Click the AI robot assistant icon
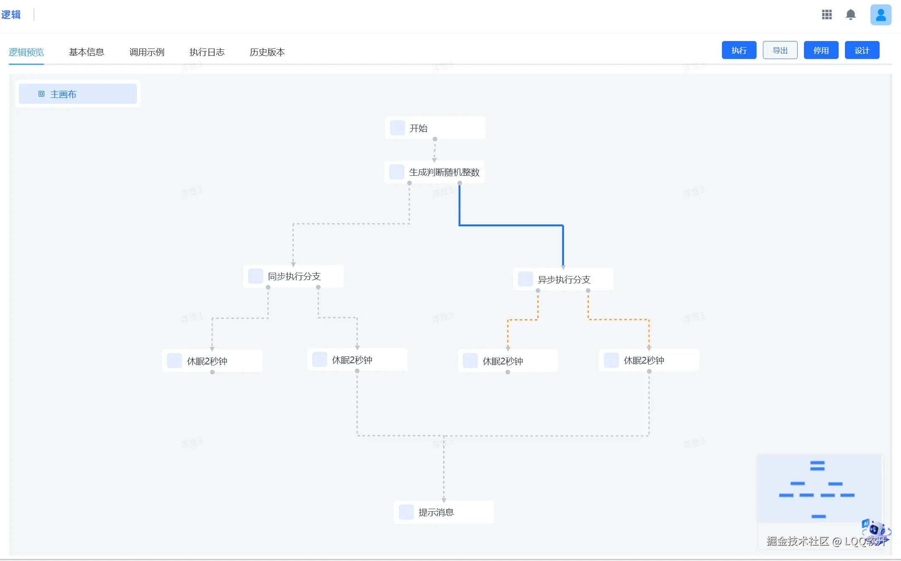Viewport: 901px width, 561px height. click(x=875, y=530)
